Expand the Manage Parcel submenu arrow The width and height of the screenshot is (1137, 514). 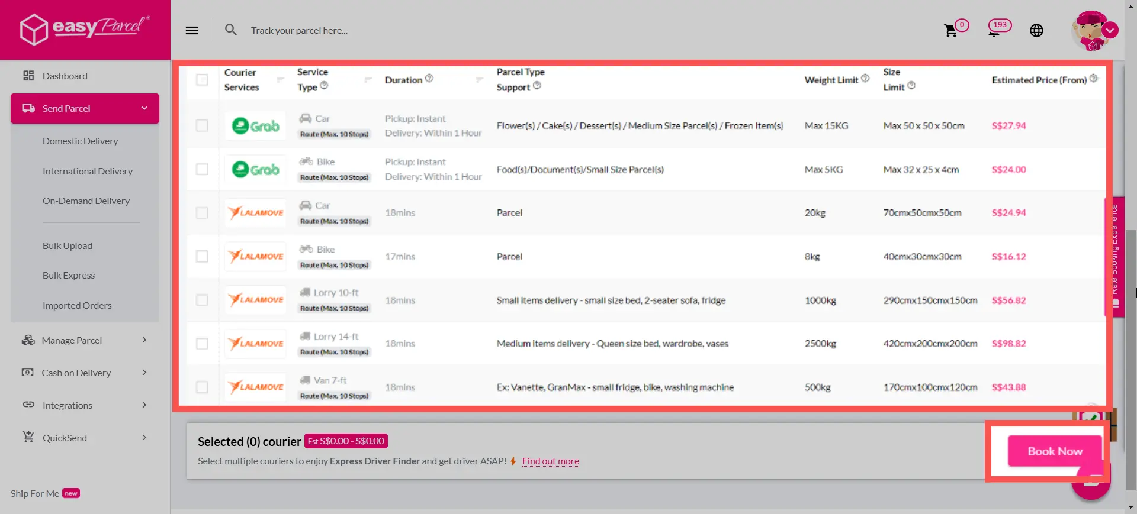coord(144,340)
